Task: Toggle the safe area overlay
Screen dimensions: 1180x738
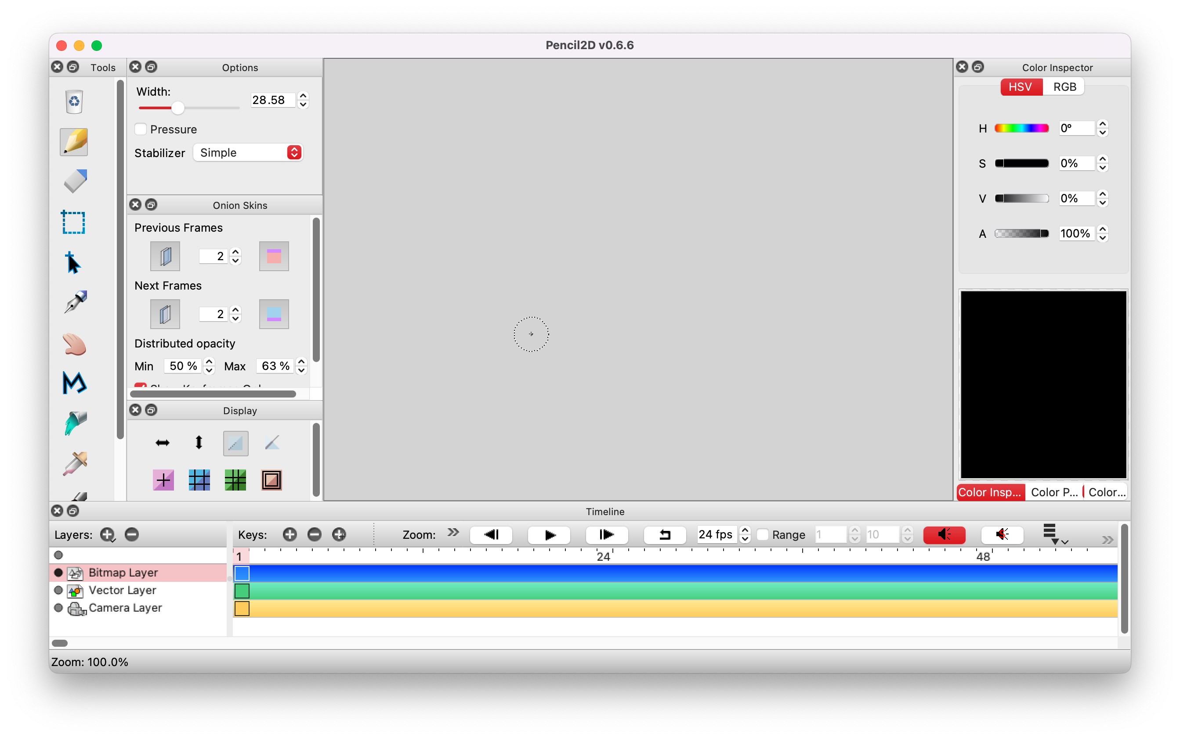Action: tap(271, 480)
